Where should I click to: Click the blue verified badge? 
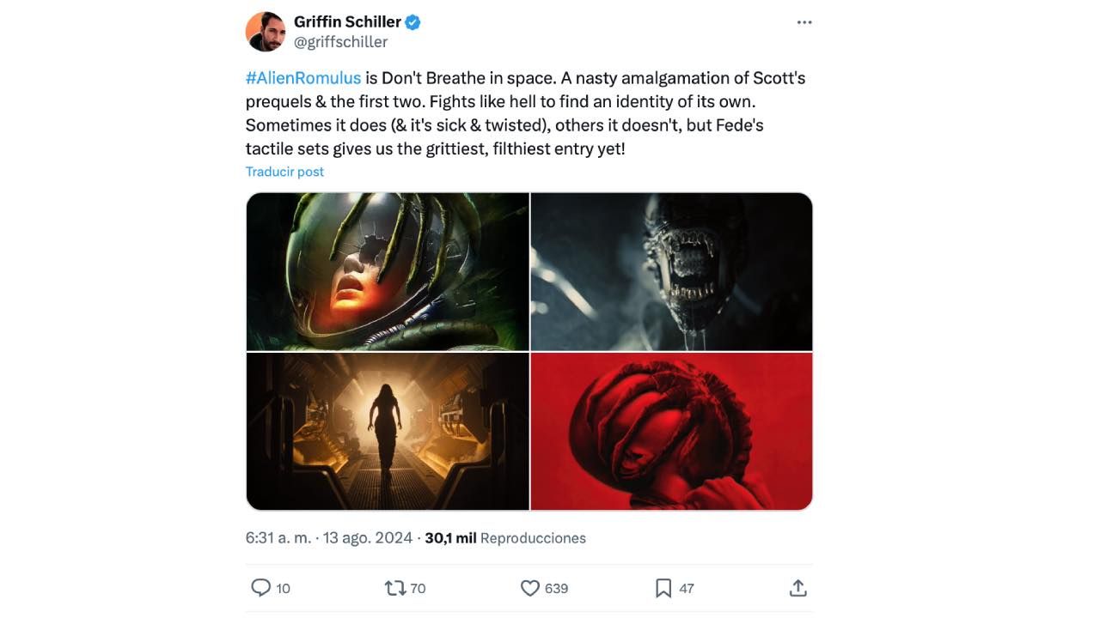412,22
